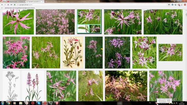This screenshot has height=105, width=187.
Task: Switch to the YouTube tab
Action: pyautogui.click(x=16, y=1)
